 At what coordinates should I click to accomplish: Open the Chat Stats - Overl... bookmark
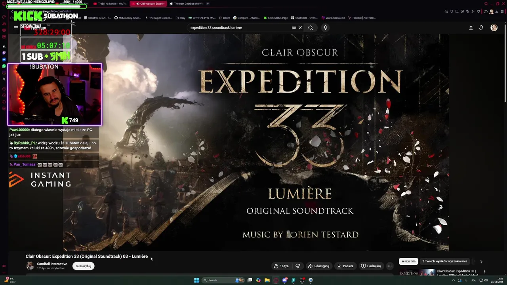(x=304, y=18)
